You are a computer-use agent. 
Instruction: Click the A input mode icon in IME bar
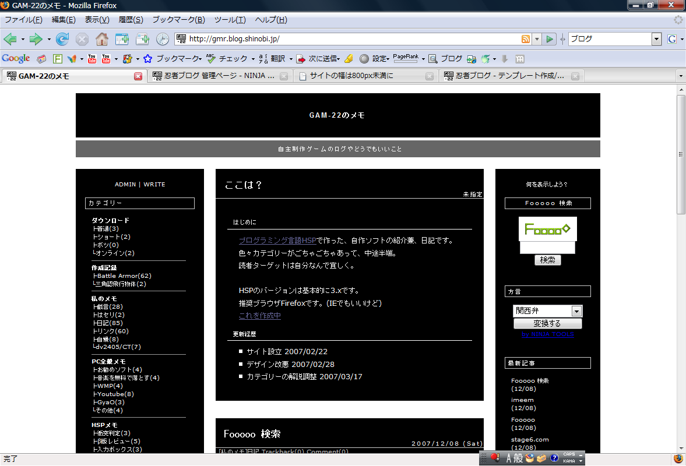pyautogui.click(x=508, y=458)
